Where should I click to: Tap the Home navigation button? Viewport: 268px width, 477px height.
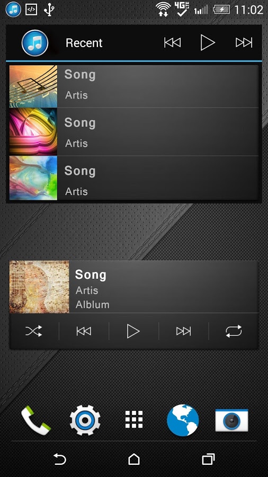134,459
